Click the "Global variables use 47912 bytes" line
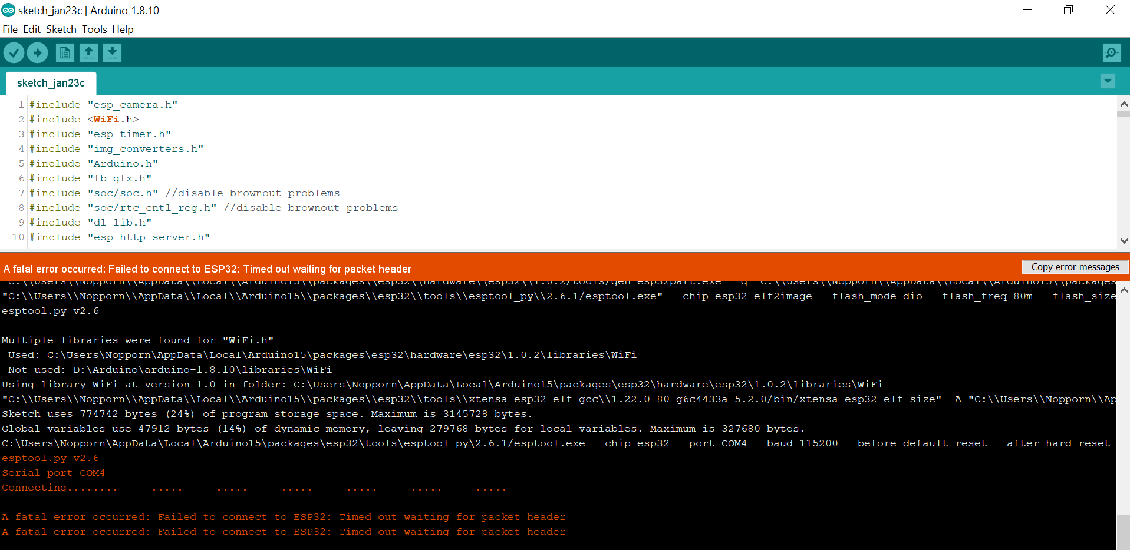1130x550 pixels. (x=403, y=429)
